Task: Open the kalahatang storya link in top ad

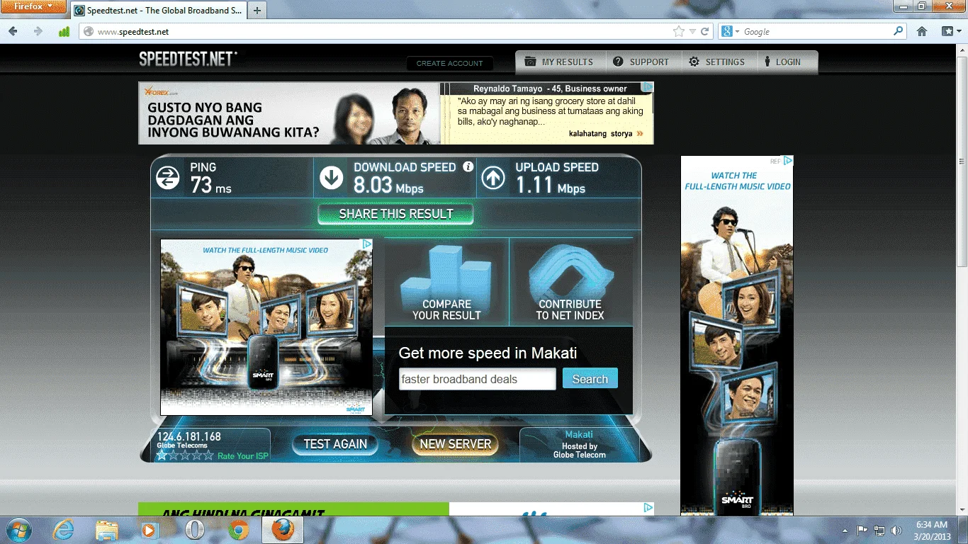Action: pos(606,133)
